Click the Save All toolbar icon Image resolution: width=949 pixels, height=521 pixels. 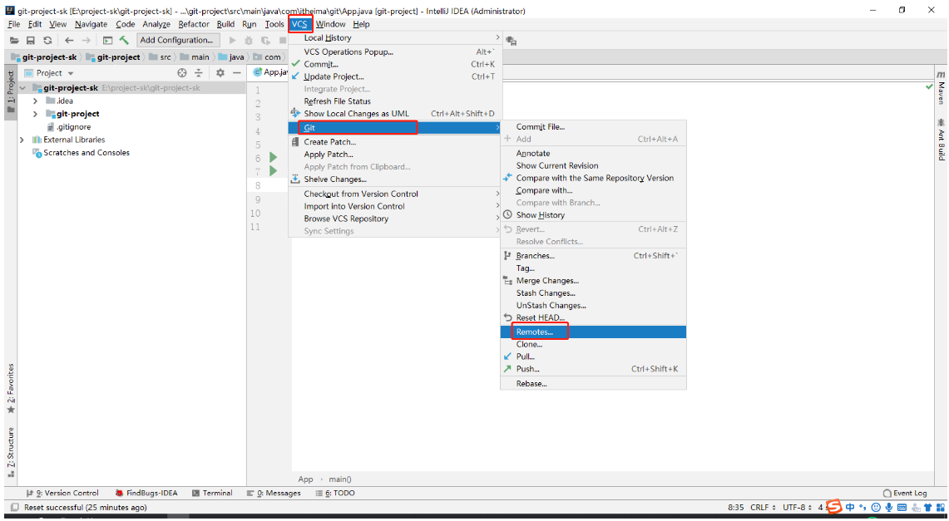coord(30,41)
